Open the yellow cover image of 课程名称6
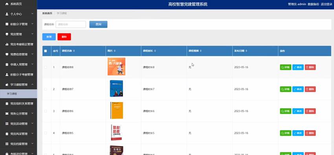Image resolution: width=334 pixels, height=155 pixels. [x=117, y=110]
